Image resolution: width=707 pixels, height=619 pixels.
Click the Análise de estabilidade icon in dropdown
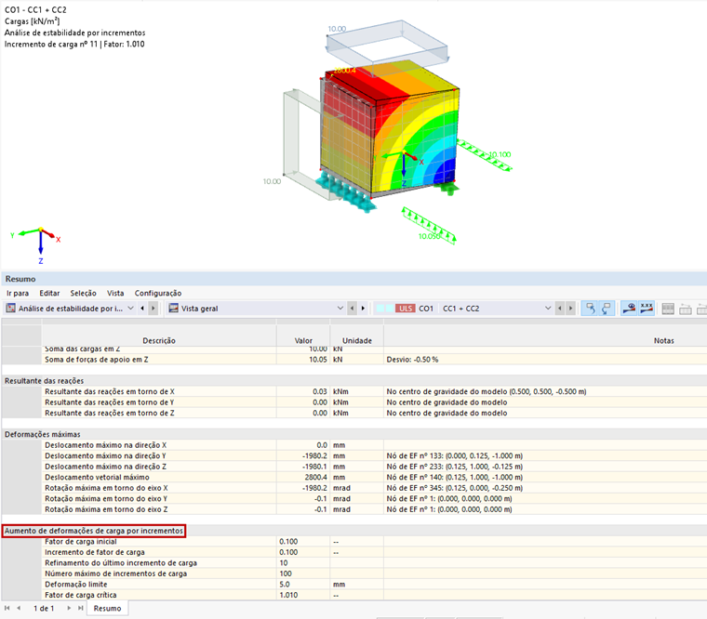[x=11, y=309]
